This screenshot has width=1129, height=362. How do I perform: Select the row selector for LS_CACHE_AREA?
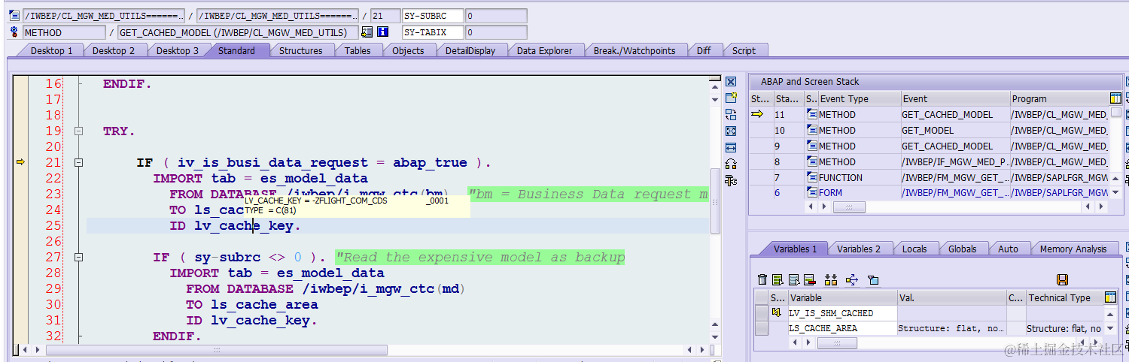coord(762,328)
